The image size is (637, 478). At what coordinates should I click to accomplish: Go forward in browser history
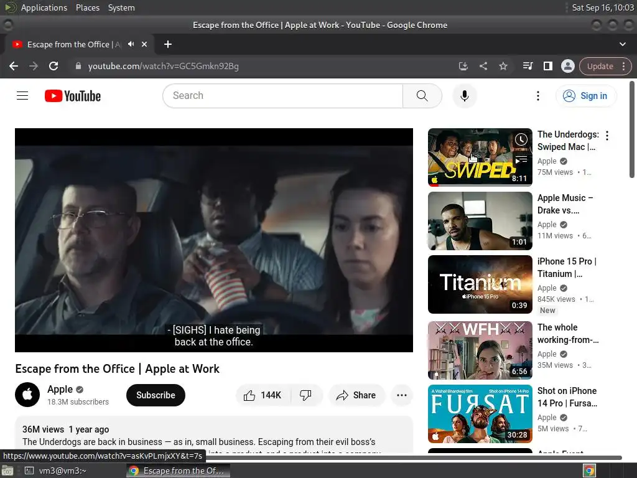click(34, 66)
